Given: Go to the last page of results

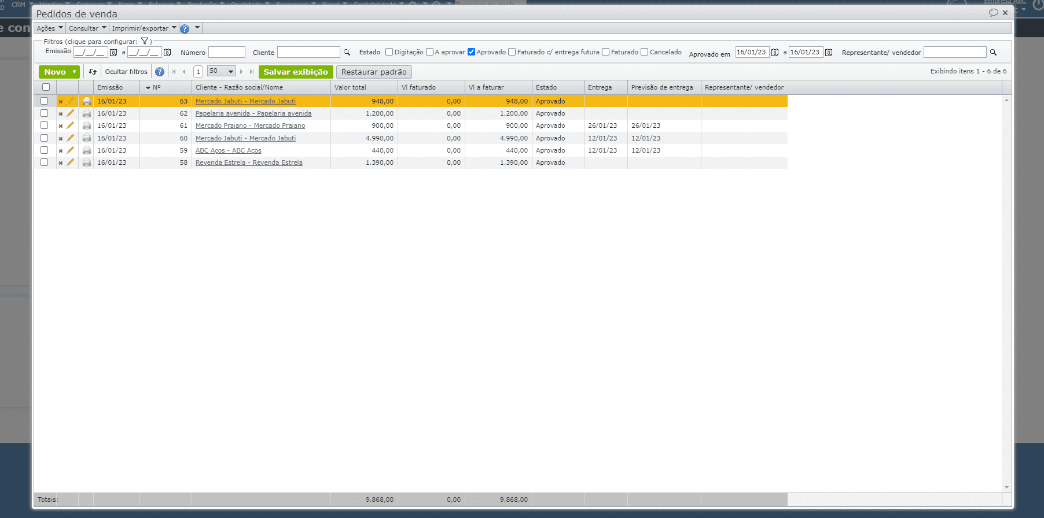Looking at the screenshot, I should pos(252,72).
